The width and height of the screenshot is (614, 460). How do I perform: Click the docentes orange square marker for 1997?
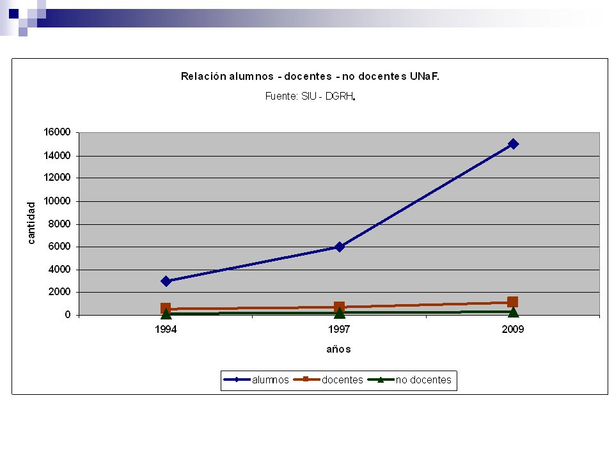pyautogui.click(x=339, y=306)
